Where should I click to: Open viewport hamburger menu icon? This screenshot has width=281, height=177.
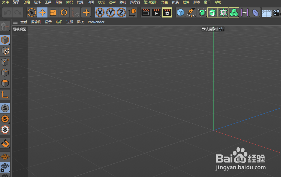coord(15,22)
